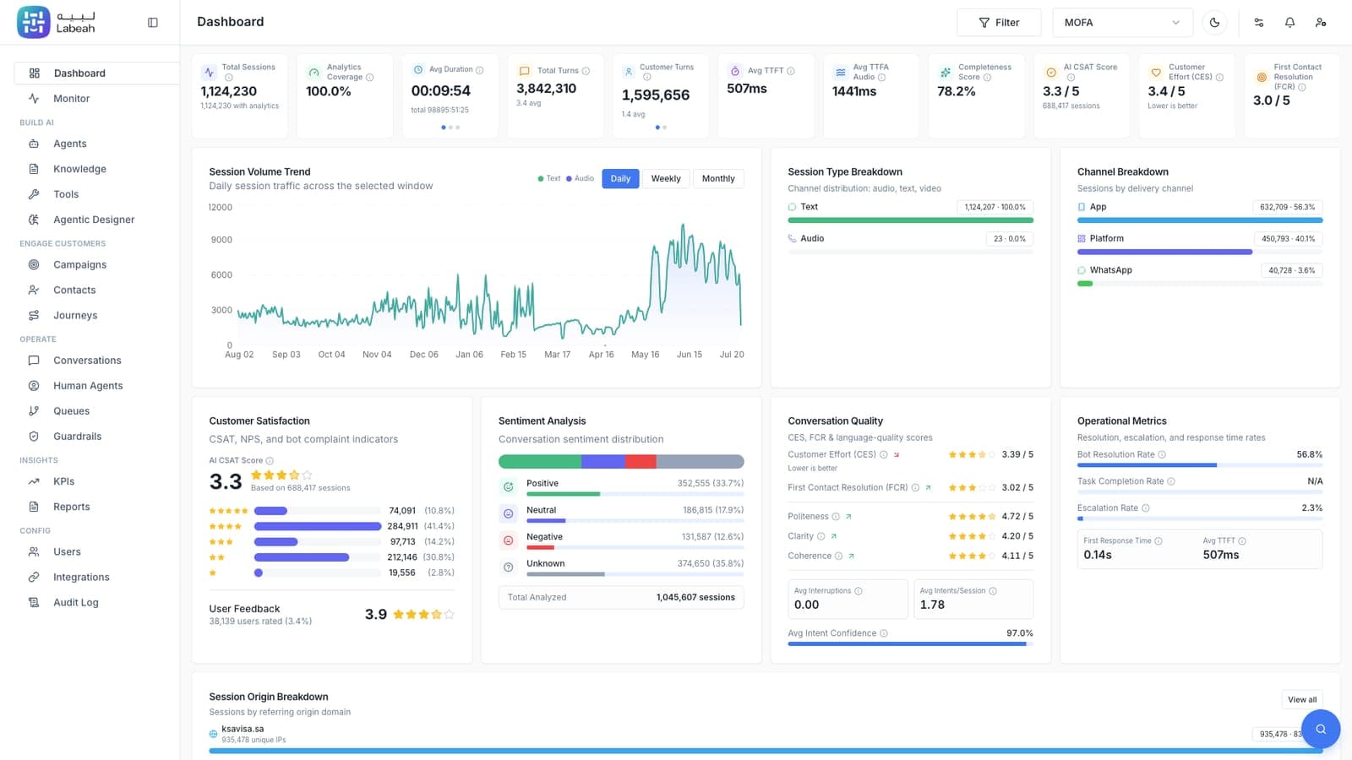Click the info icon beside Bot Resolution Rate

[1162, 454]
